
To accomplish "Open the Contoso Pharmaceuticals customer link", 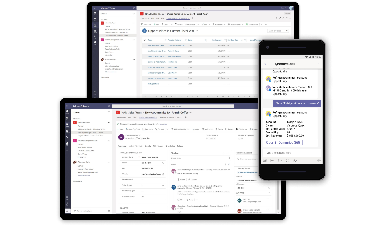I will [x=176, y=45].
